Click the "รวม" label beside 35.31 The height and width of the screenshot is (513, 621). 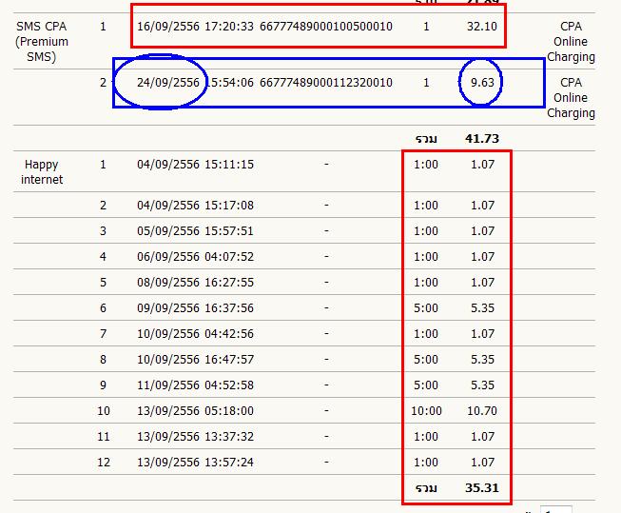[x=426, y=488]
